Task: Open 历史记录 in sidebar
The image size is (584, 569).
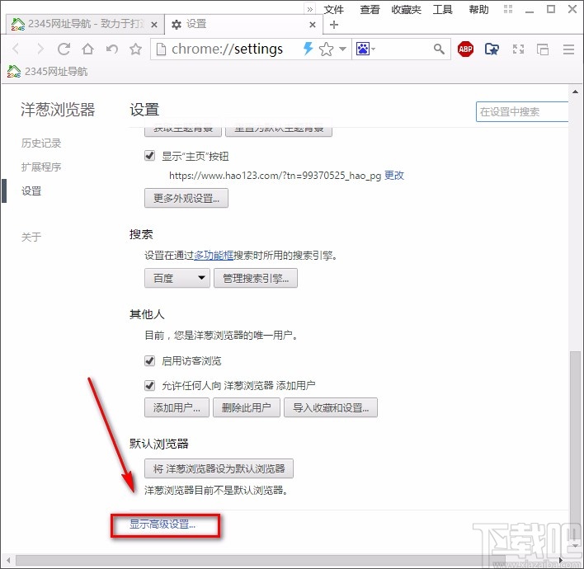Action: [x=41, y=143]
